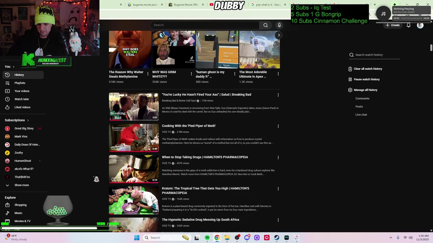Open 'The Most Adorable Ultimate in Apex' thumbnail
The width and height of the screenshot is (433, 243).
[x=259, y=50]
